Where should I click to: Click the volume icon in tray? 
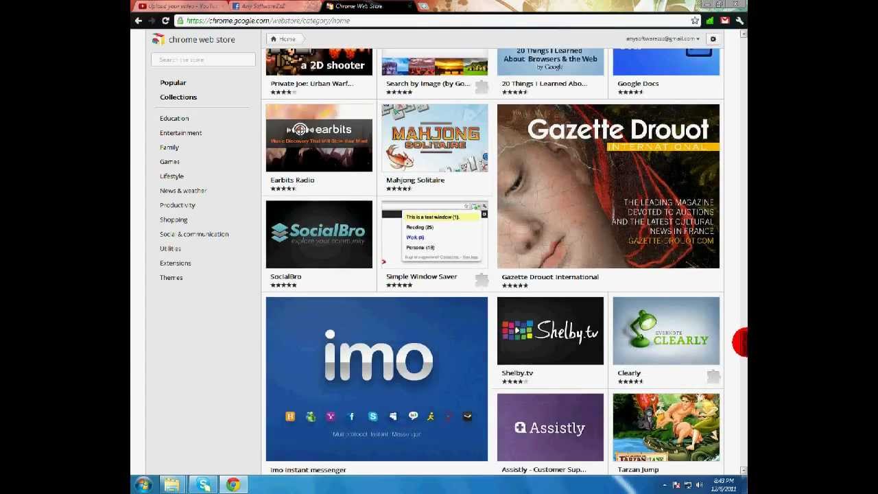coord(699,485)
